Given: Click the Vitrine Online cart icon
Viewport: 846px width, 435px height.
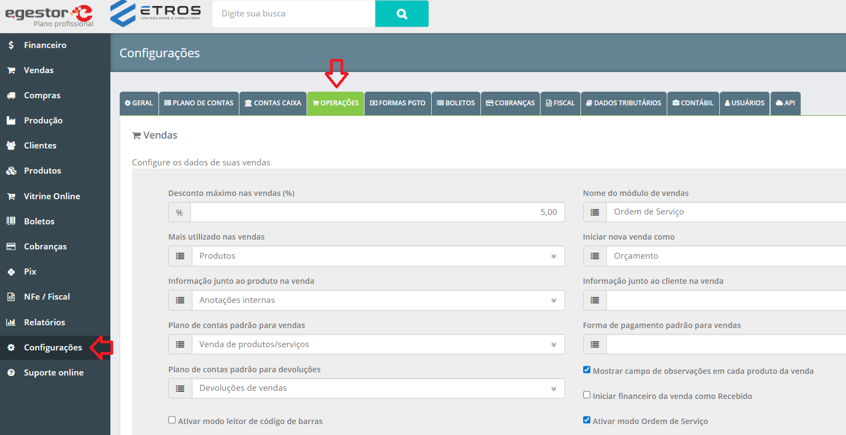Looking at the screenshot, I should [11, 196].
